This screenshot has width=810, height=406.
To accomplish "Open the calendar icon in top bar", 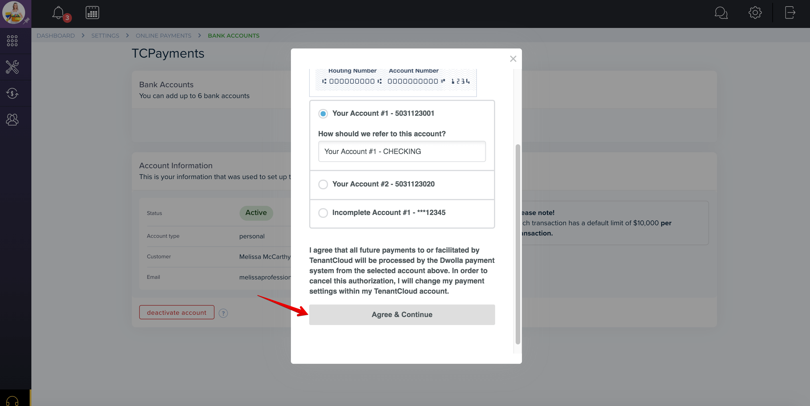I will coord(92,13).
